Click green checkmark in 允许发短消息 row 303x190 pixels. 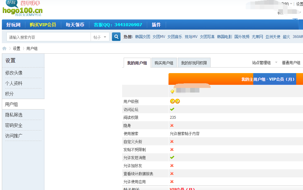click(x=172, y=157)
